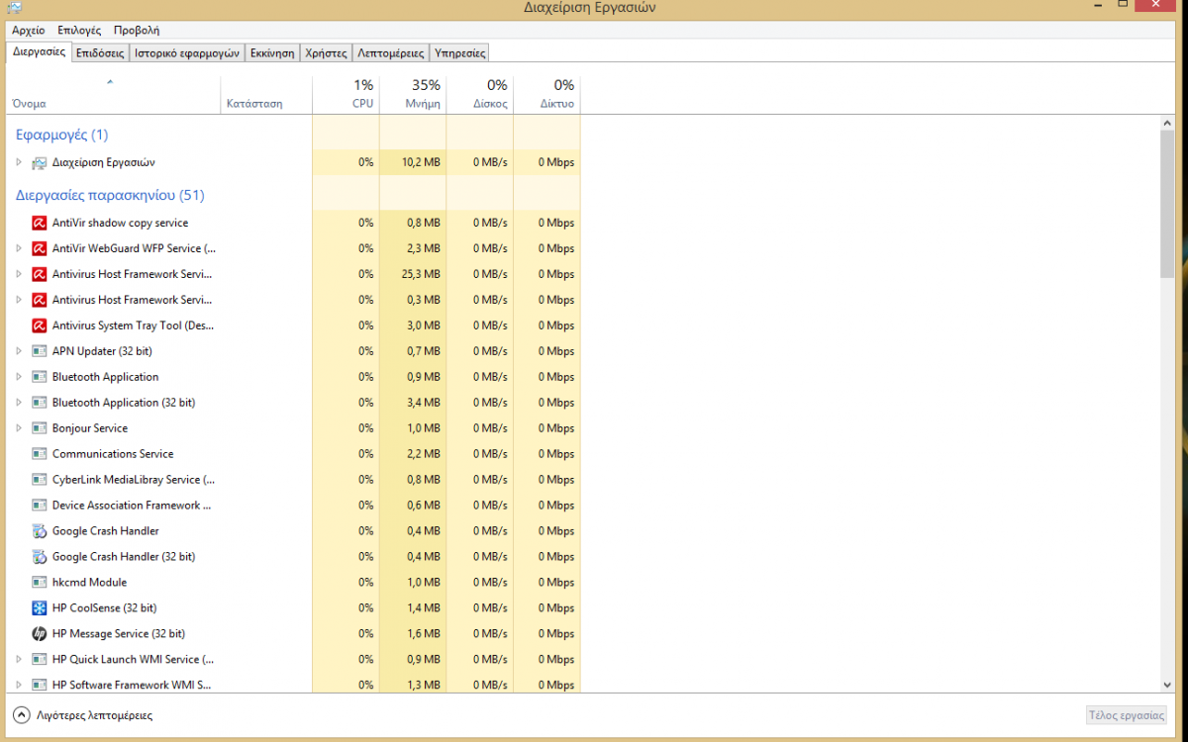Open the Λεπτομέρειες tab
Screen dimensions: 1188x742
click(391, 53)
